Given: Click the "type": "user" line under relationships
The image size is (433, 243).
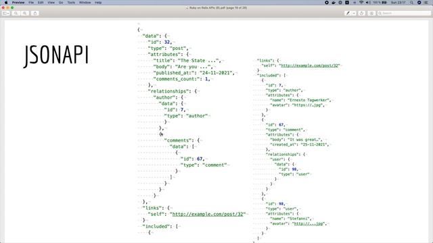Looking at the screenshot, I should (x=294, y=174).
